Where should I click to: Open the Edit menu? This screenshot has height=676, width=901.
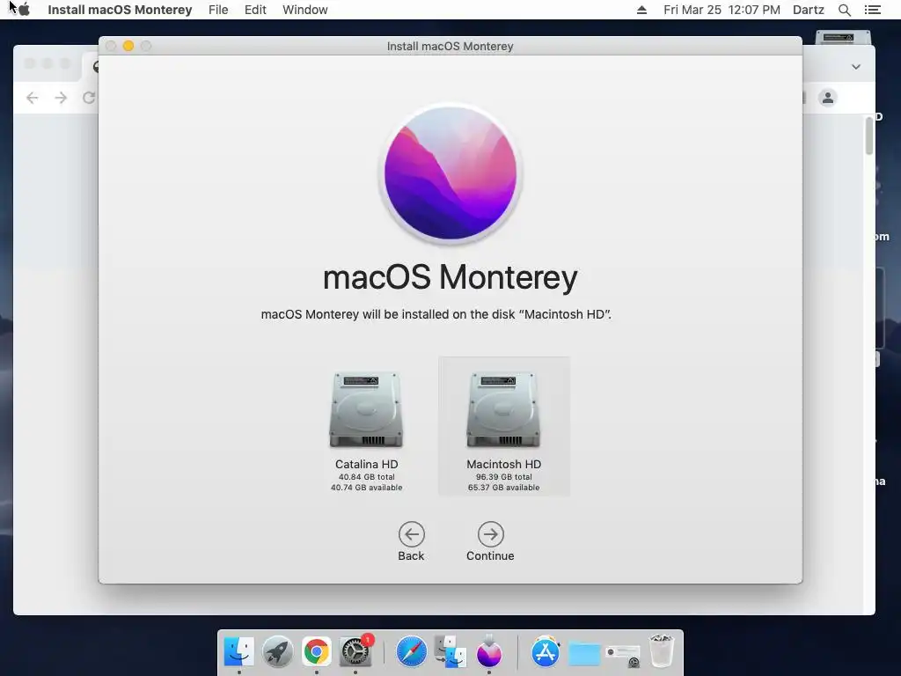coord(255,10)
